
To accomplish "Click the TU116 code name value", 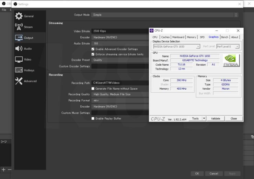I will coord(182,64).
